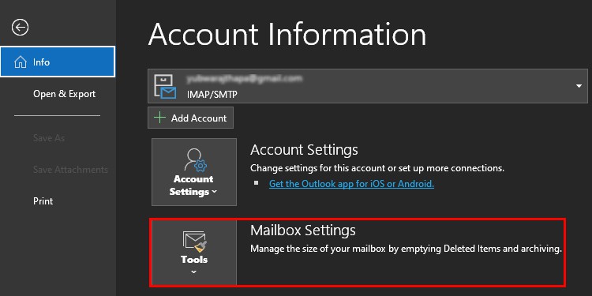Click the Account Information page title
The width and height of the screenshot is (592, 296).
coord(287,35)
